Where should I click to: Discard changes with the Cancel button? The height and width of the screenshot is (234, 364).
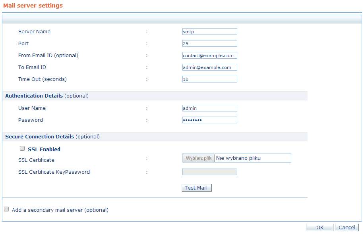(x=347, y=228)
